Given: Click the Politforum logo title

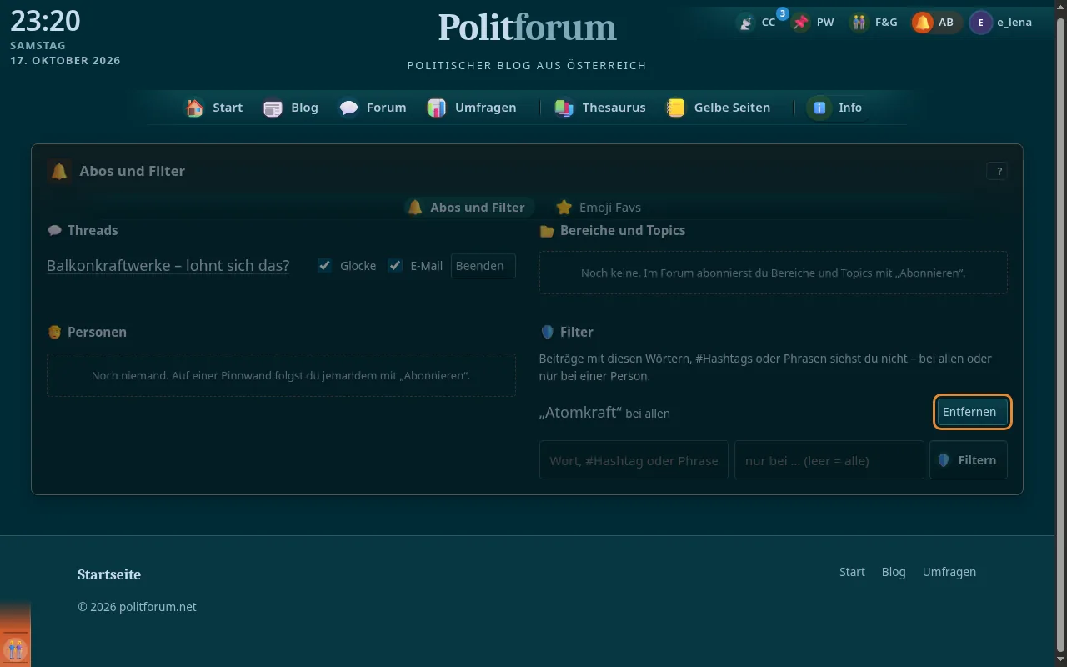Looking at the screenshot, I should (x=528, y=27).
